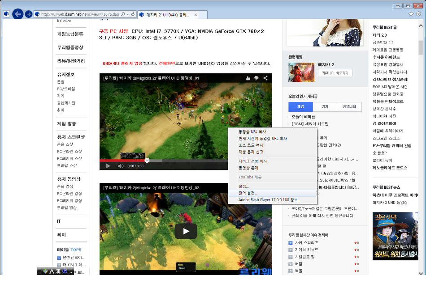Choose '전역 설정...' menu entry
The image size is (426, 288).
point(273,193)
